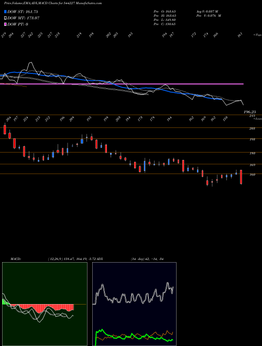Open the green MACD histogram panel
This screenshot has height=346, width=262.
tap(45, 304)
